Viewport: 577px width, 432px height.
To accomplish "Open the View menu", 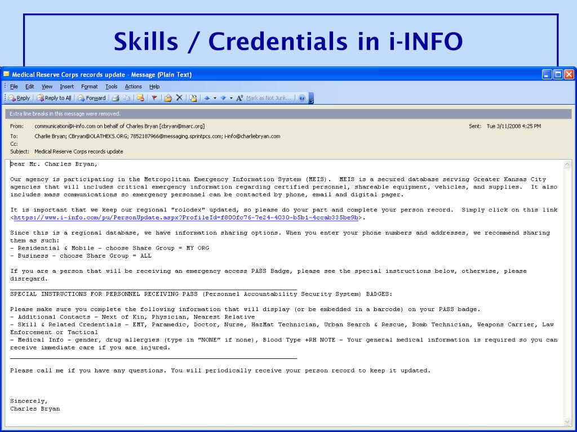I will point(47,87).
